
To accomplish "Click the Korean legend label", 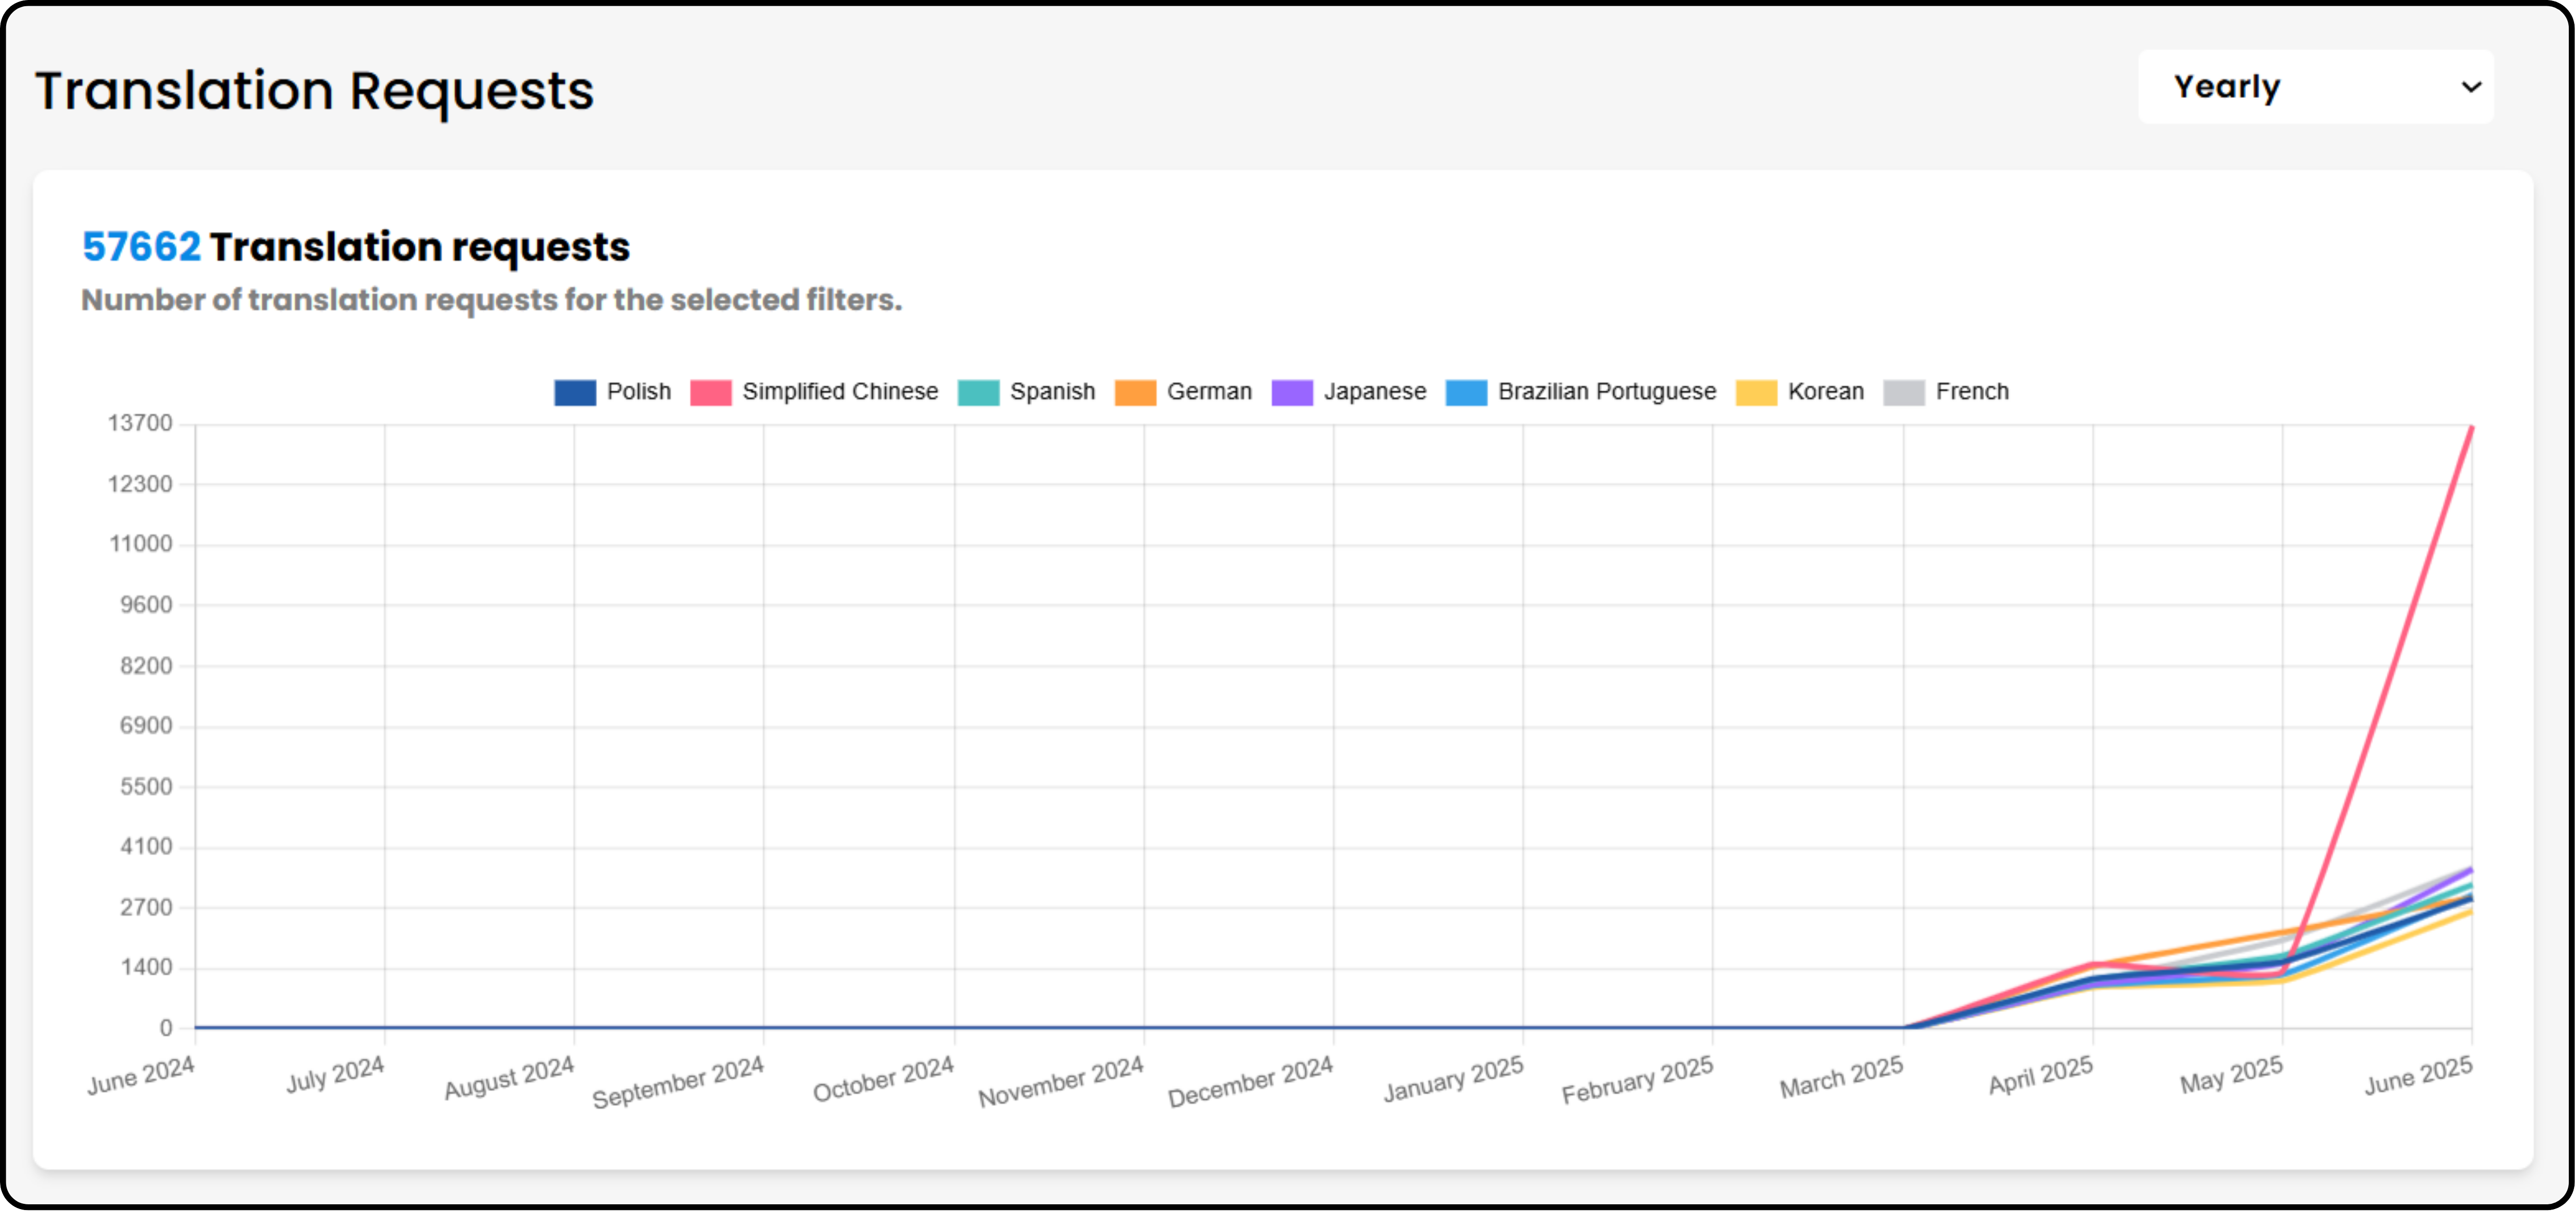I will click(1826, 392).
